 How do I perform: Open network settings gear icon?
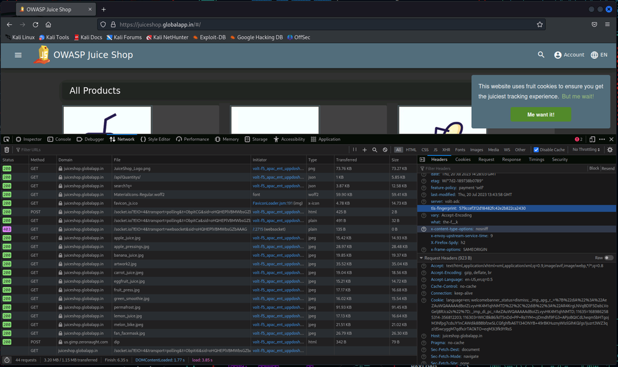click(x=610, y=150)
